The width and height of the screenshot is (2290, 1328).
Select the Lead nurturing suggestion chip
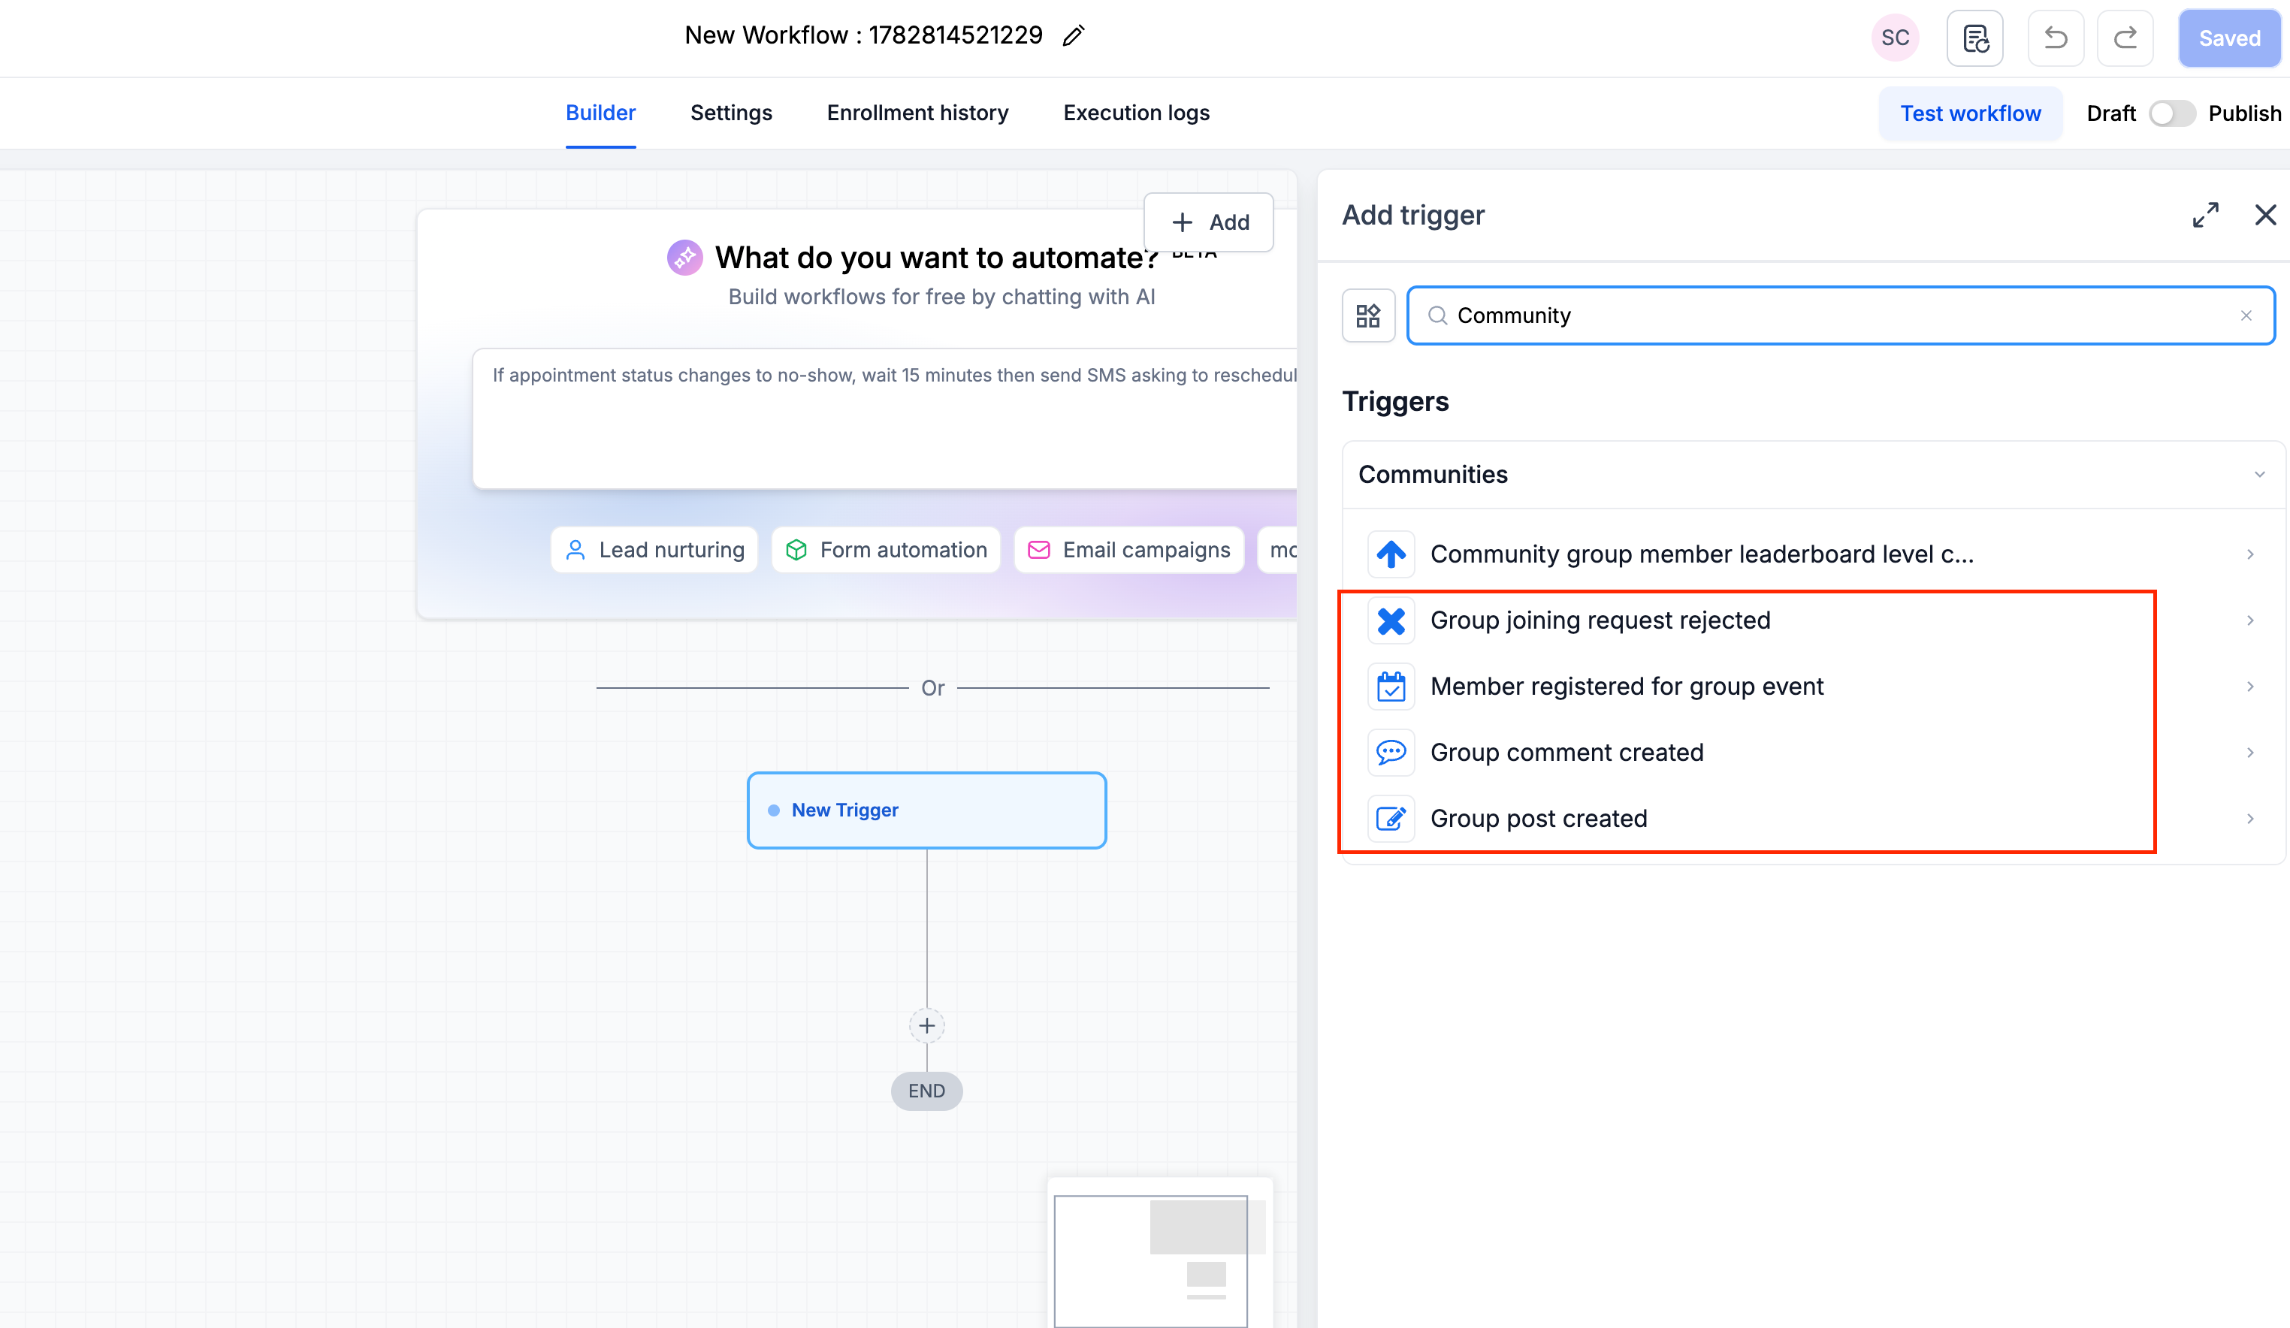[654, 550]
